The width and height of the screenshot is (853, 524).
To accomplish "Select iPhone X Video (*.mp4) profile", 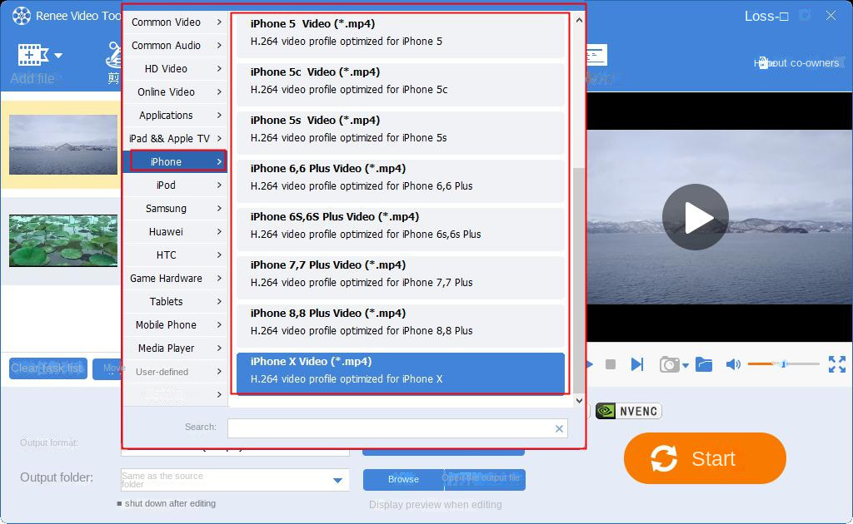I will click(x=400, y=369).
